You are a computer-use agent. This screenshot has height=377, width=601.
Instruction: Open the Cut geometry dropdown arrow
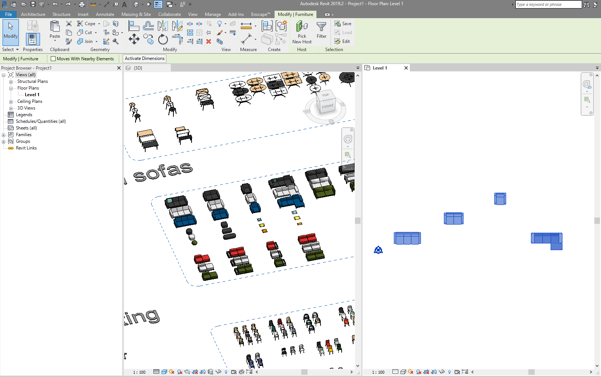[x=96, y=33]
